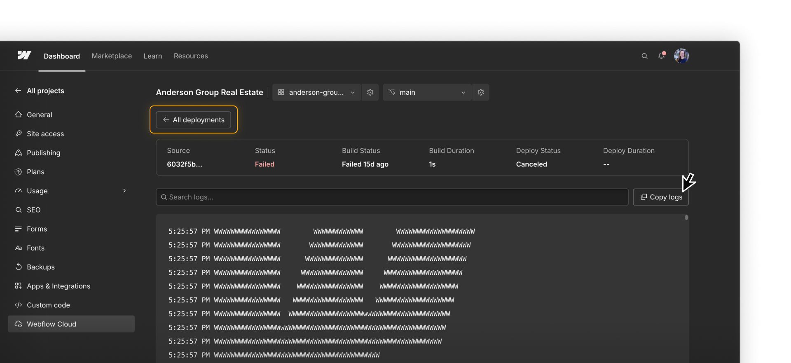The width and height of the screenshot is (791, 363).
Task: Click the log panel scrollbar thumb
Action: click(x=686, y=218)
